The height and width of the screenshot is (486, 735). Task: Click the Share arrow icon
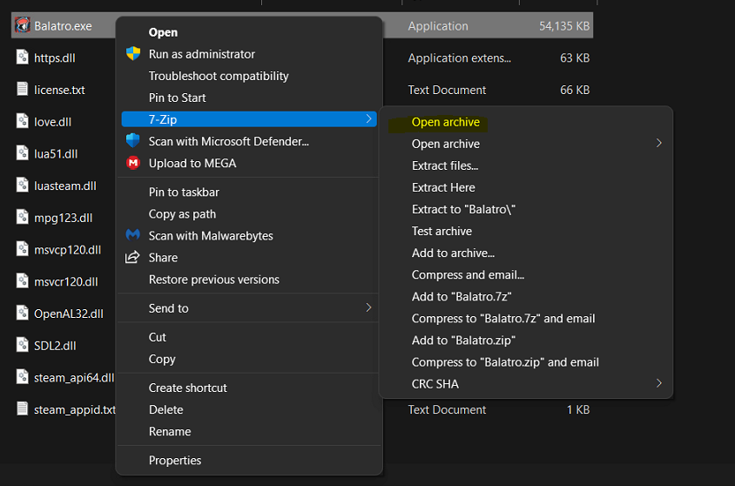point(133,257)
